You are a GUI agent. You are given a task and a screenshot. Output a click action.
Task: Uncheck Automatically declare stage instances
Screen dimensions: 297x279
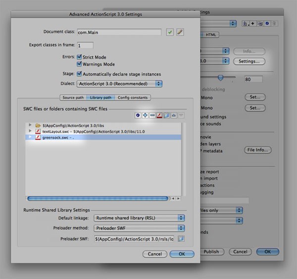[79, 74]
